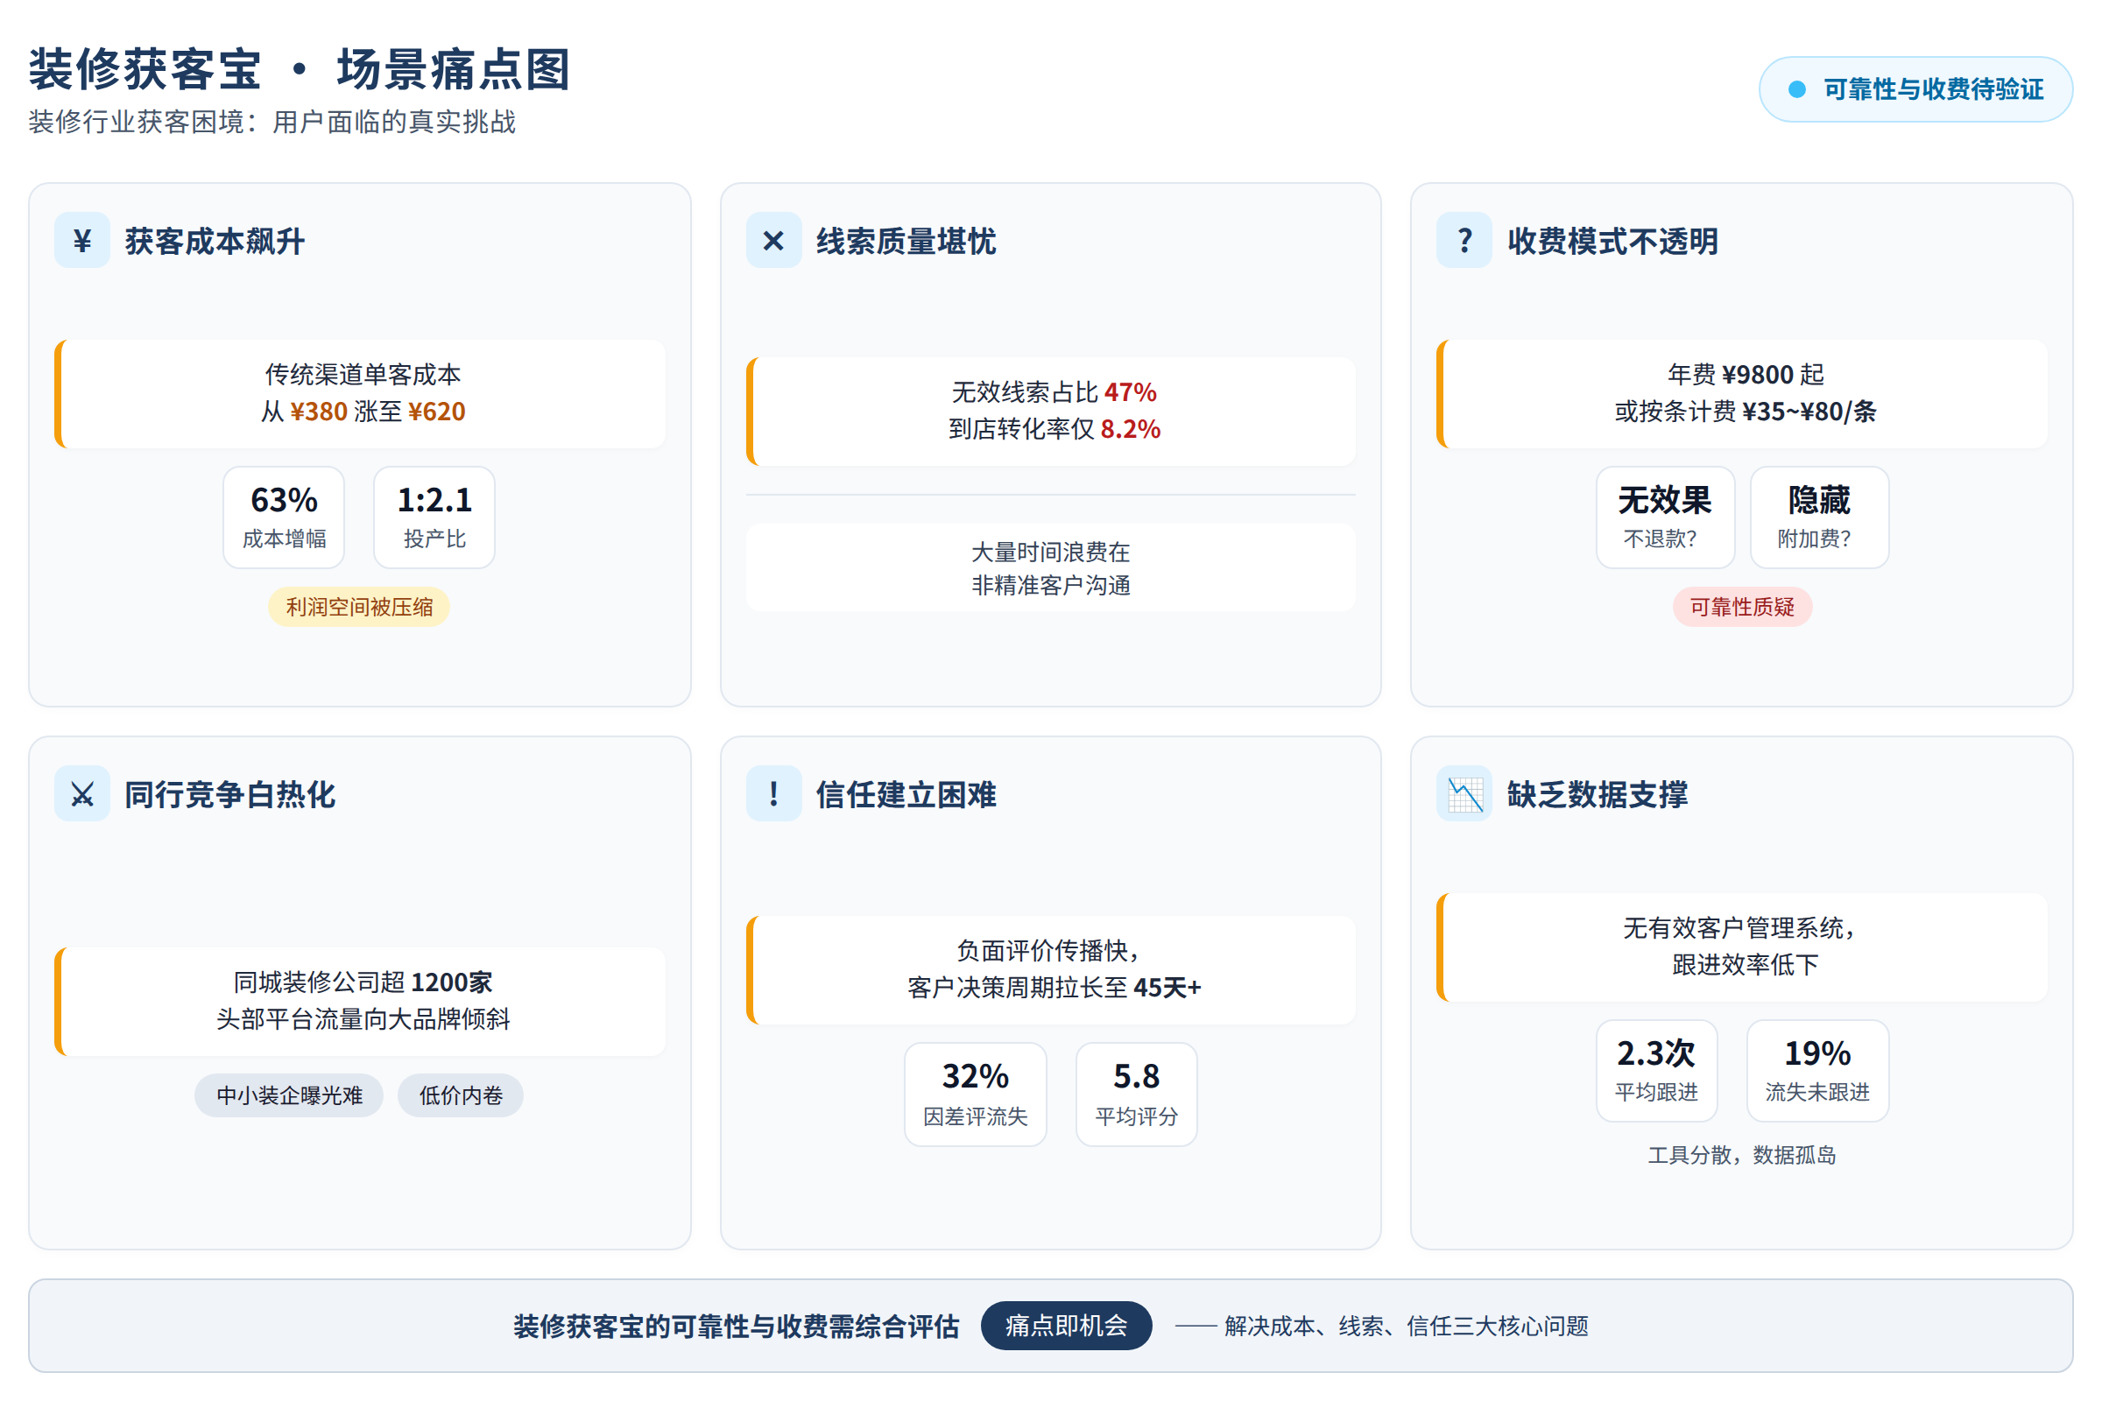The height and width of the screenshot is (1401, 2102).
Task: Click the 同行竞争白热化 card heading
Action: coord(229,794)
